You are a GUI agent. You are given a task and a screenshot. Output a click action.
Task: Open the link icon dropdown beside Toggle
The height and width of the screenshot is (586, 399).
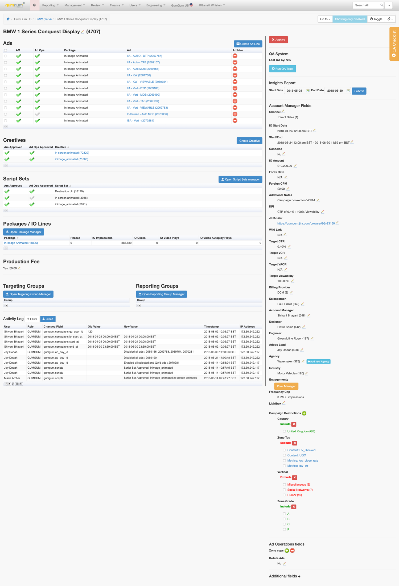click(x=390, y=19)
